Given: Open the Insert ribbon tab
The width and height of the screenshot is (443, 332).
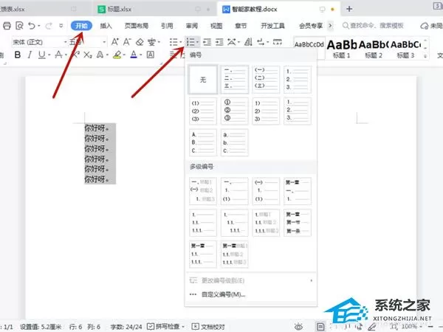Looking at the screenshot, I should 106,26.
